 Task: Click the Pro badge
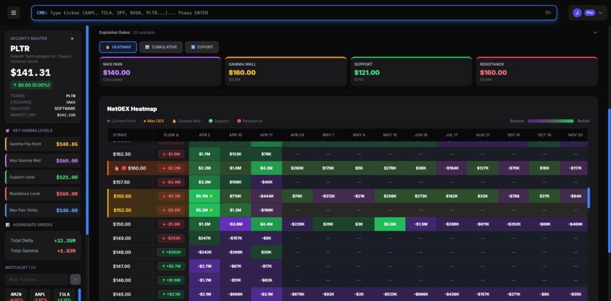[590, 13]
